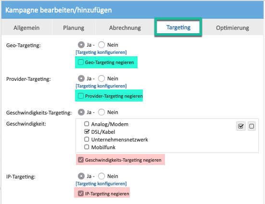
Task: Choose Nein for Provider-Targeting
Action: (101, 78)
